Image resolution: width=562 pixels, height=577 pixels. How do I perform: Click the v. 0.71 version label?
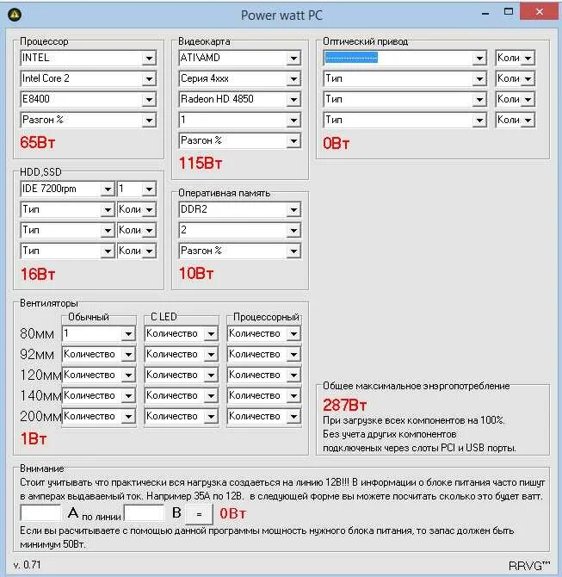coord(28,565)
